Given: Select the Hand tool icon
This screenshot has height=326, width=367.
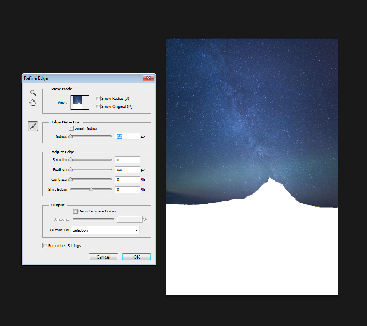Looking at the screenshot, I should [33, 102].
